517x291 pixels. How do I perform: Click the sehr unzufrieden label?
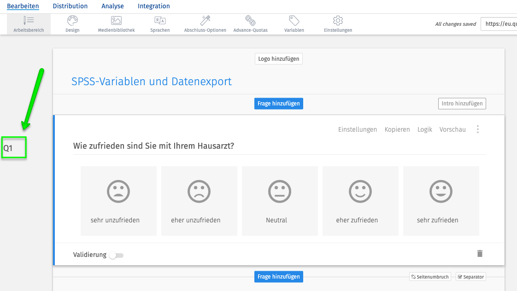(115, 220)
